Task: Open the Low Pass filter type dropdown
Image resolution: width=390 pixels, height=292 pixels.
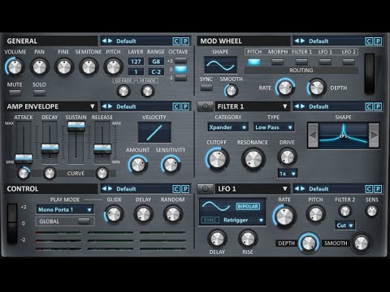Action: 274,127
